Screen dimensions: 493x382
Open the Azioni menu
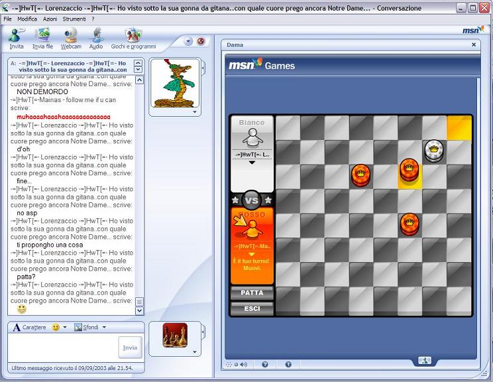[50, 19]
